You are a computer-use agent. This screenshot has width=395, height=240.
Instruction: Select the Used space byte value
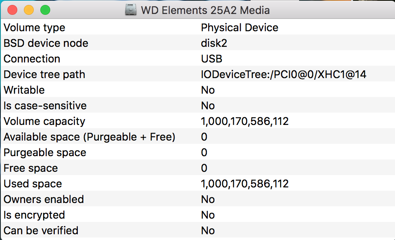click(244, 184)
